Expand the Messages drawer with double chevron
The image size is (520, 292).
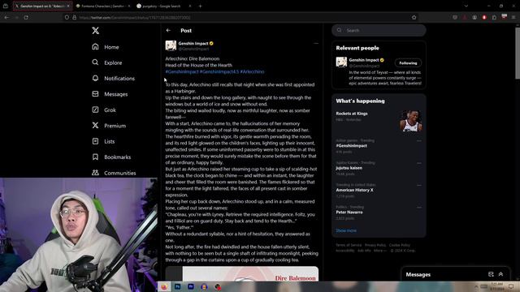(x=500, y=274)
